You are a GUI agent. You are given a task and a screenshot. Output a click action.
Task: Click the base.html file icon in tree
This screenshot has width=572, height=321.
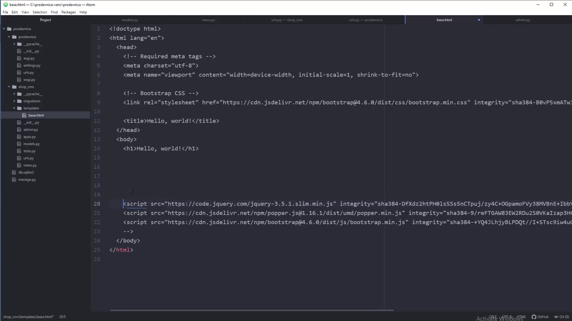pyautogui.click(x=24, y=115)
